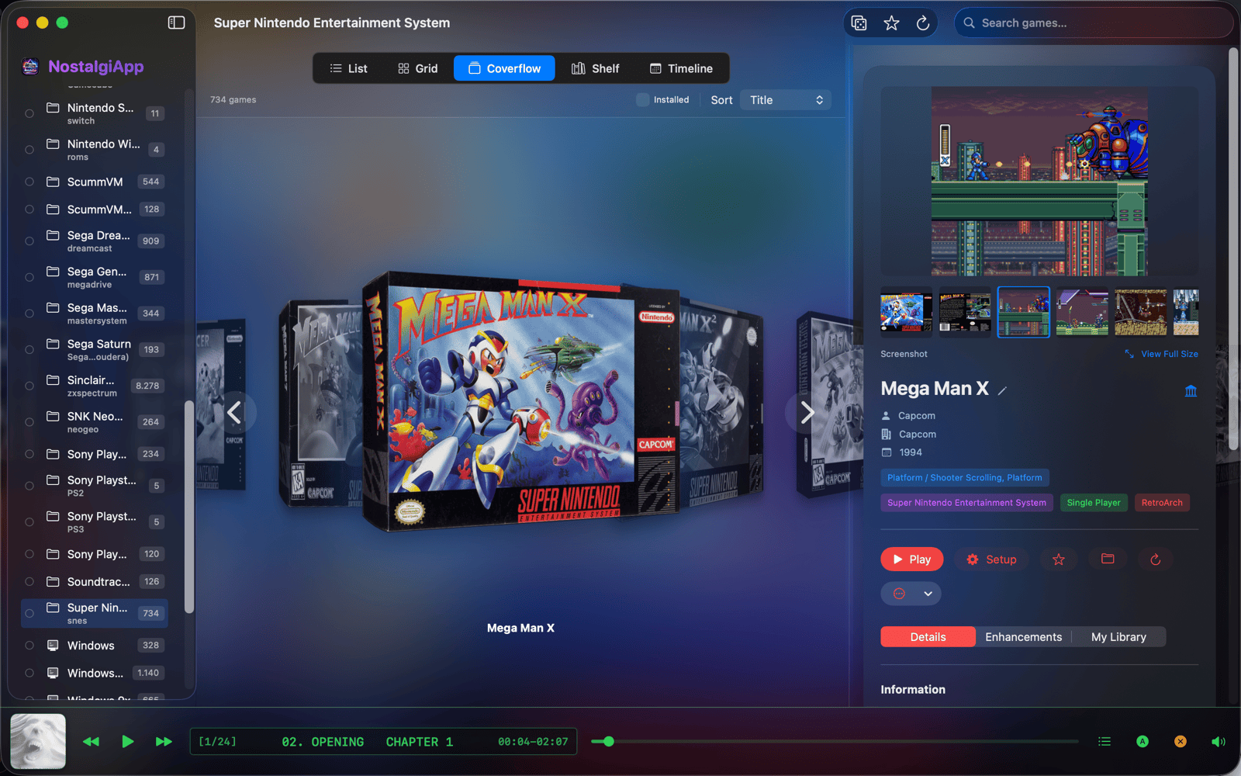Select the currently highlighted screenshot thumbnail
This screenshot has height=776, width=1241.
[x=1023, y=312]
